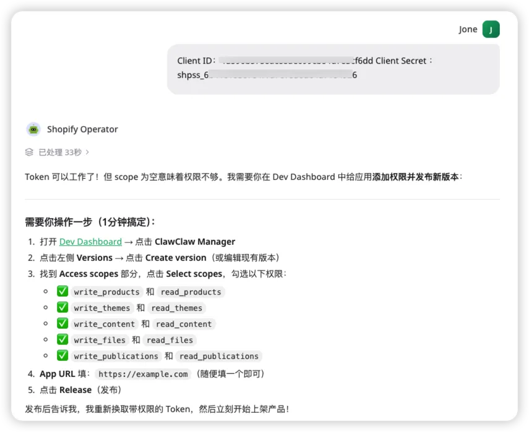Click the Select scopes bold text
The height and width of the screenshot is (432, 529).
194,274
